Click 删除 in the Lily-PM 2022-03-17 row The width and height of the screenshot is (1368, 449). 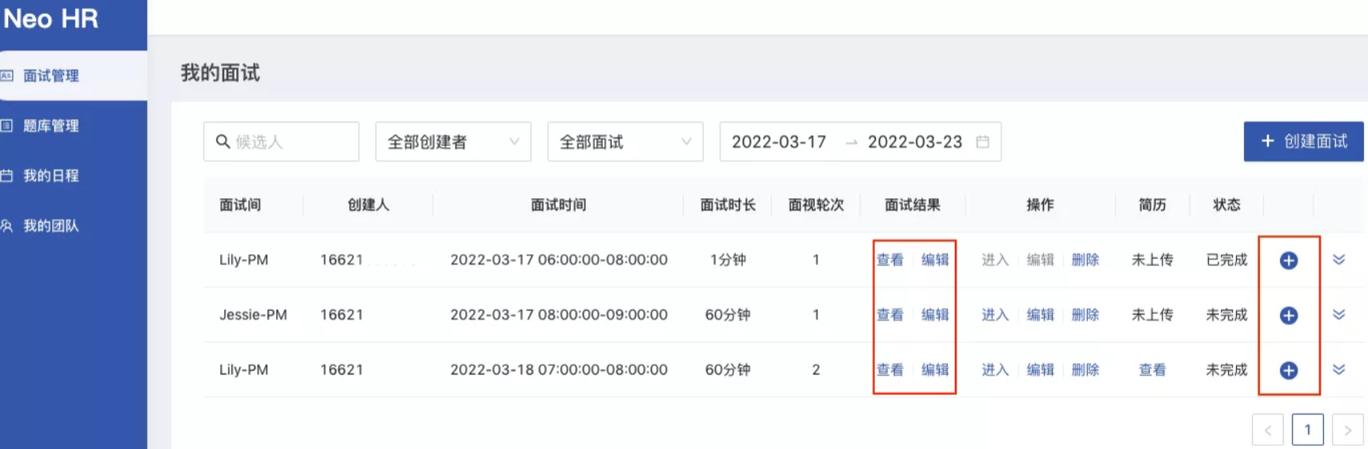pos(1085,260)
